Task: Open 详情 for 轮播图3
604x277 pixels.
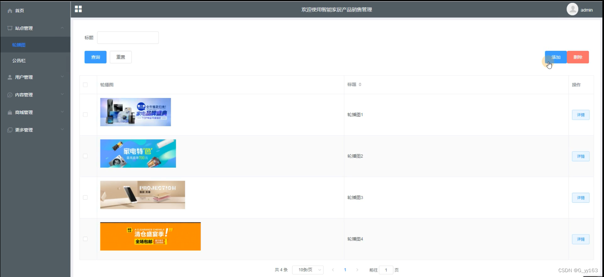Action: pos(581,198)
